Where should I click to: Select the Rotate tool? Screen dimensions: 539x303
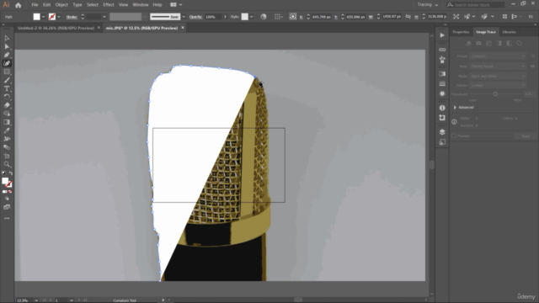(x=7, y=97)
